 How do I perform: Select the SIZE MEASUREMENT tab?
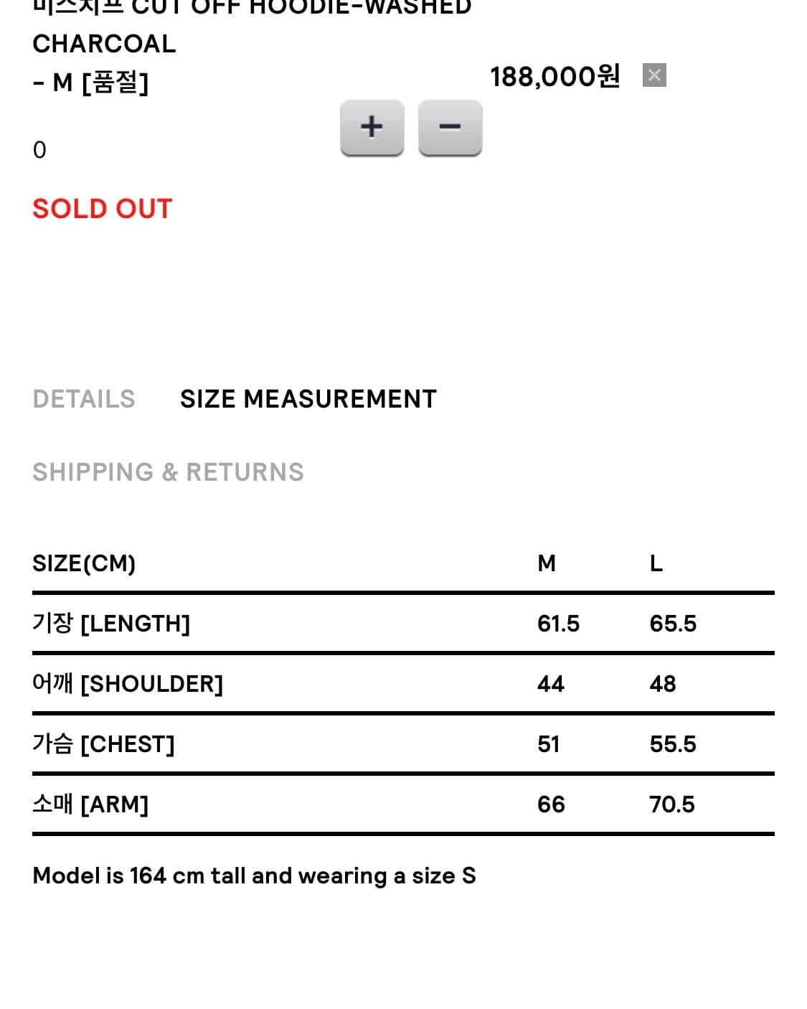point(308,399)
